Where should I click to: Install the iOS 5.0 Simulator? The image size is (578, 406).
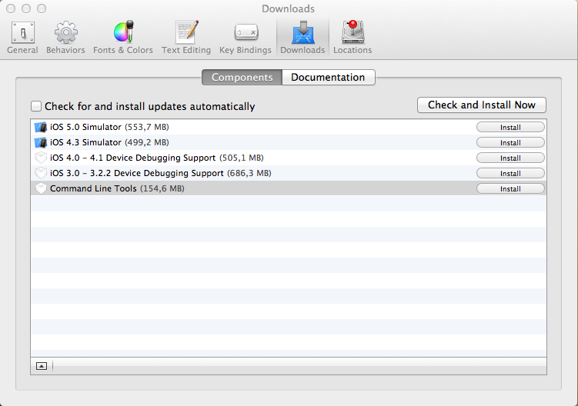(510, 128)
